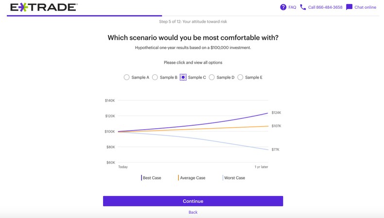Viewport: 384px width, 218px height.
Task: Open the FAQ link
Action: click(x=292, y=7)
